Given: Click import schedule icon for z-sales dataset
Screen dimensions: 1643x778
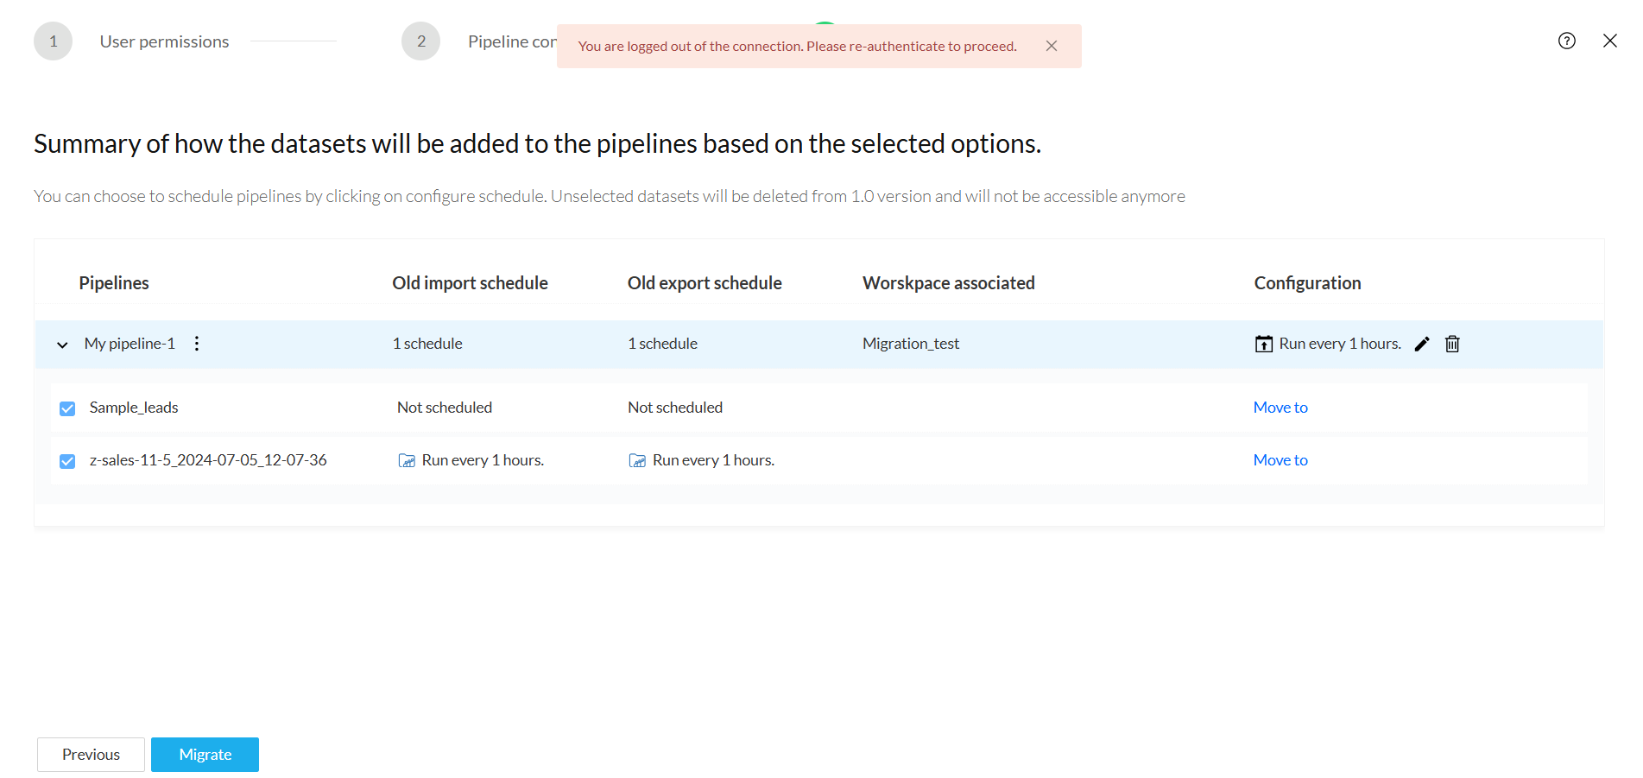Looking at the screenshot, I should (407, 461).
